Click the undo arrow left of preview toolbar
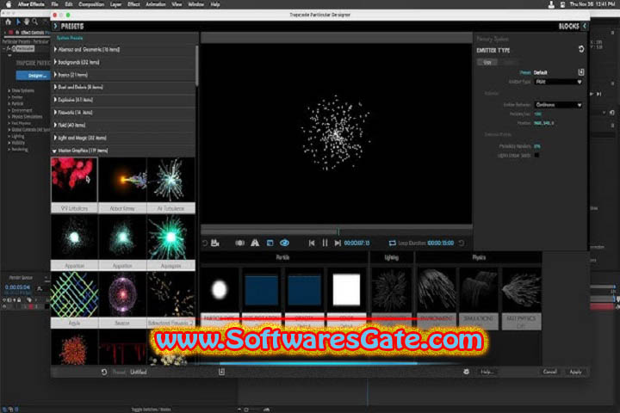 (204, 243)
